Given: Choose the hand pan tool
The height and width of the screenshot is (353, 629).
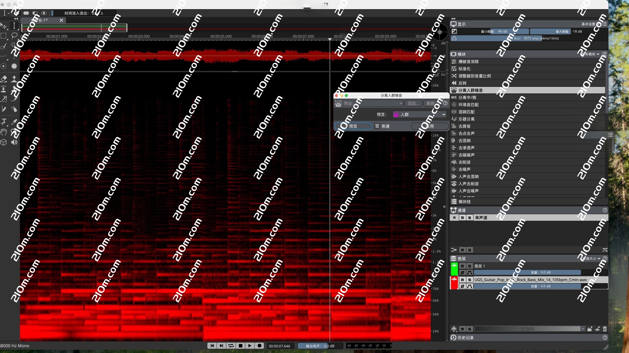Looking at the screenshot, I should click(4, 132).
